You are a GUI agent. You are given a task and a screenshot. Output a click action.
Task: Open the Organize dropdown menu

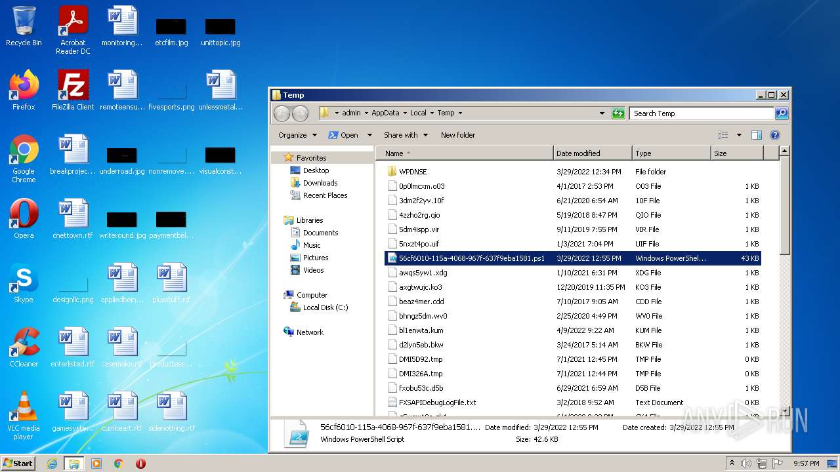click(x=297, y=135)
